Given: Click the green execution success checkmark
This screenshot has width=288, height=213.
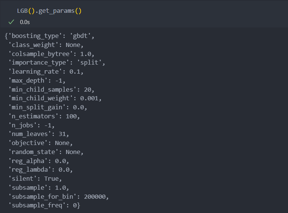Looking at the screenshot, I should pos(11,22).
